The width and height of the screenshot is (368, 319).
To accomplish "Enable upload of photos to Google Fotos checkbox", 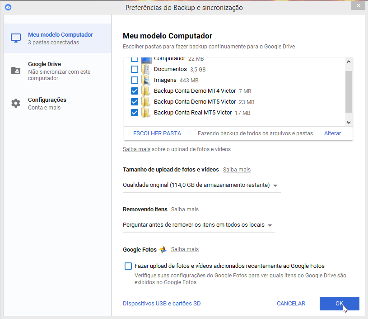I will pos(128,266).
